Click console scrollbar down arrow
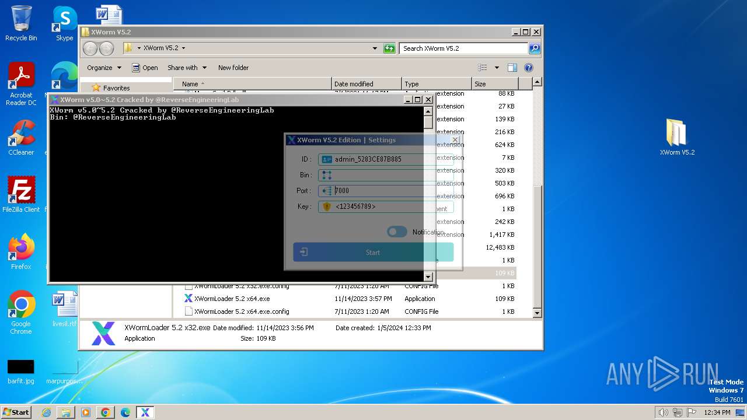 click(x=428, y=277)
